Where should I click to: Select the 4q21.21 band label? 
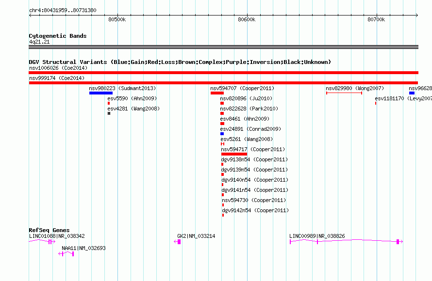[x=39, y=42]
